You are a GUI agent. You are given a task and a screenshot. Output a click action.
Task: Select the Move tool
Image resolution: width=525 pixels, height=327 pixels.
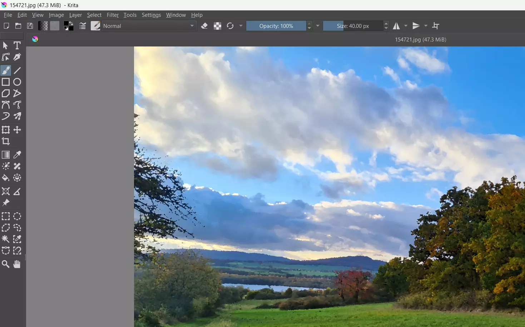point(17,130)
